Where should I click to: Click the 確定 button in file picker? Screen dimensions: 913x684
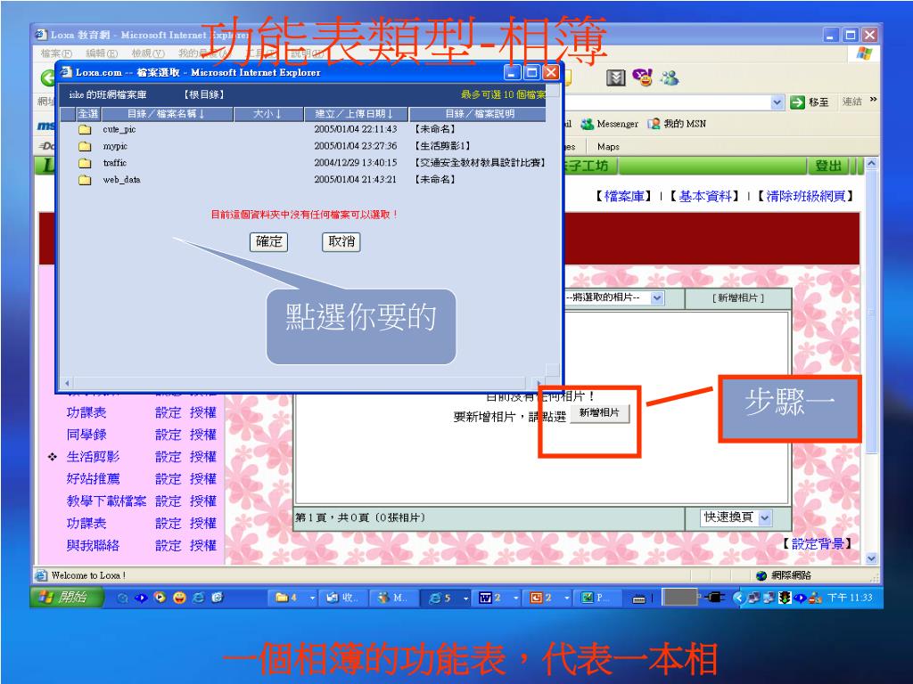(x=269, y=241)
